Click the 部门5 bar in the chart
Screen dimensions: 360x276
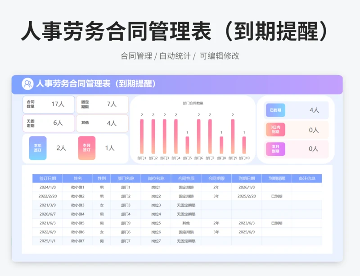pos(187,145)
